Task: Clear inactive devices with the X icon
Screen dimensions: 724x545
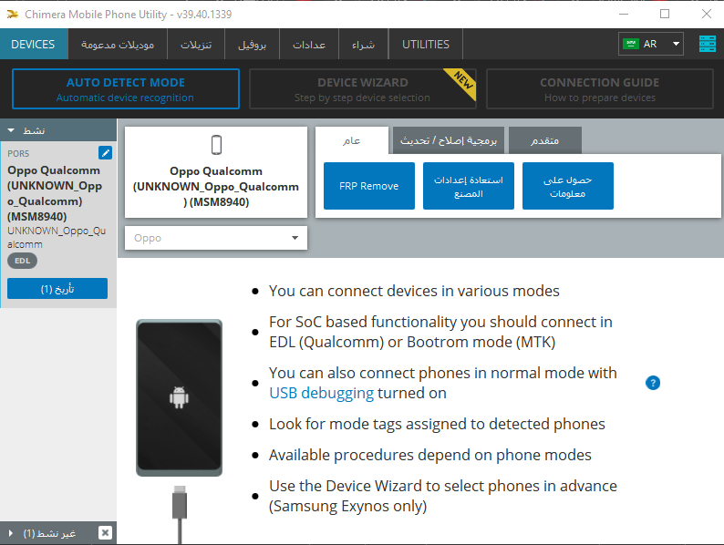Action: pyautogui.click(x=105, y=533)
